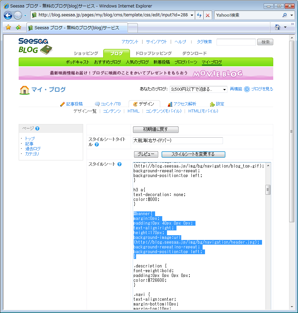Click the stylesheet textarea scrollbar thumb
The height and width of the screenshot is (313, 298).
point(268,190)
